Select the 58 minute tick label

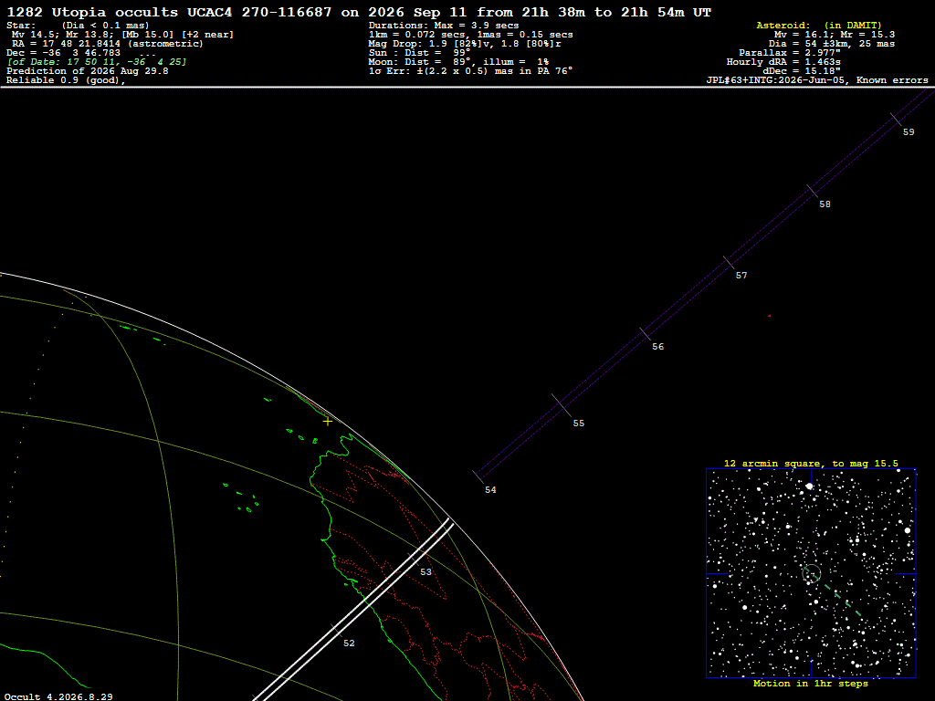point(825,204)
